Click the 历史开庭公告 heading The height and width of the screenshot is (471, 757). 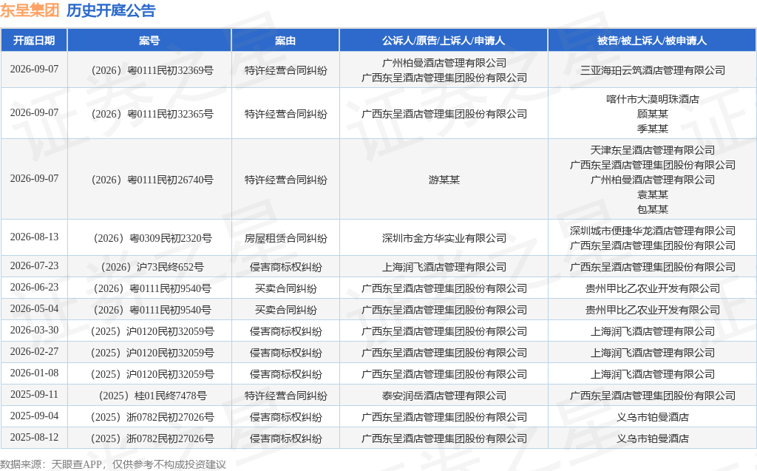click(111, 10)
